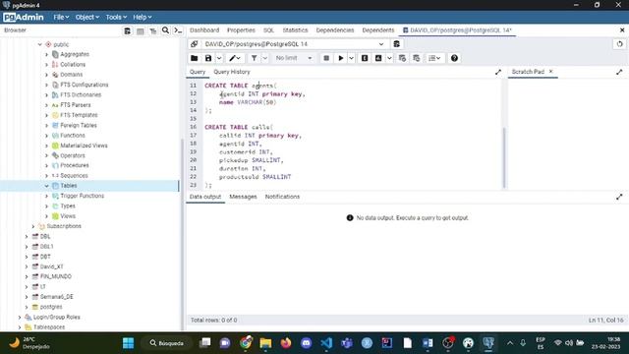Click the Rollback transaction icon
629x354 pixels.
(417, 58)
